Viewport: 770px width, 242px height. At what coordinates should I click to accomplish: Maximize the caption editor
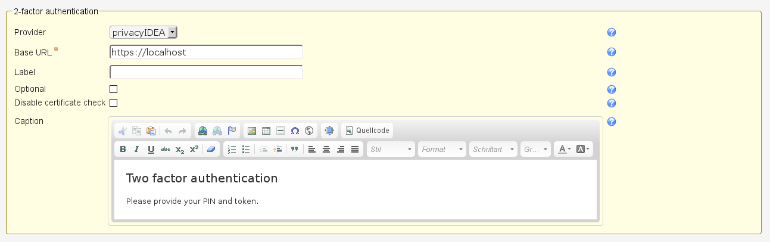(x=329, y=131)
